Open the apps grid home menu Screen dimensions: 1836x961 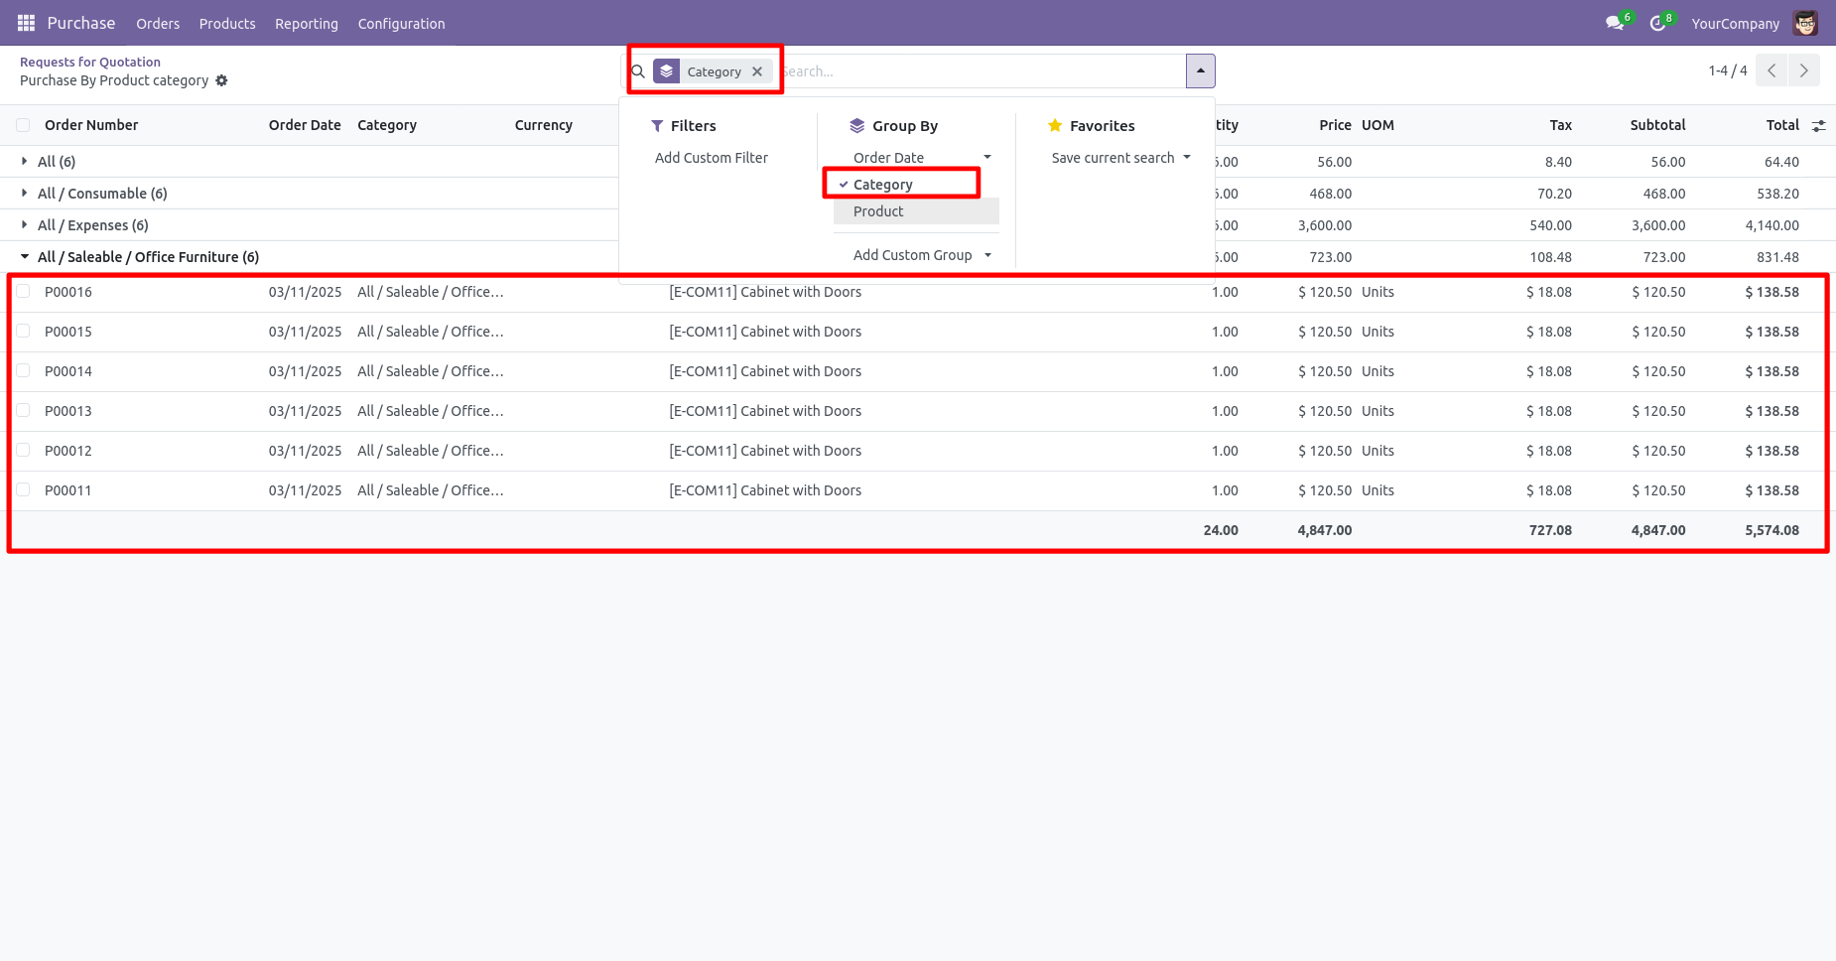(26, 23)
